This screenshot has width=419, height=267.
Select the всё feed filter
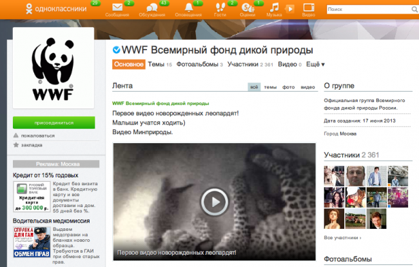coord(254,87)
